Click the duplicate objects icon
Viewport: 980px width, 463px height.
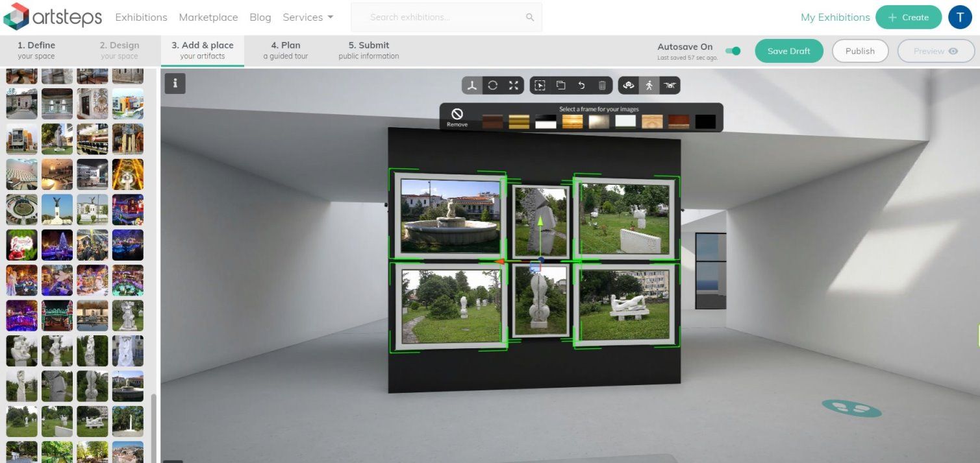560,86
